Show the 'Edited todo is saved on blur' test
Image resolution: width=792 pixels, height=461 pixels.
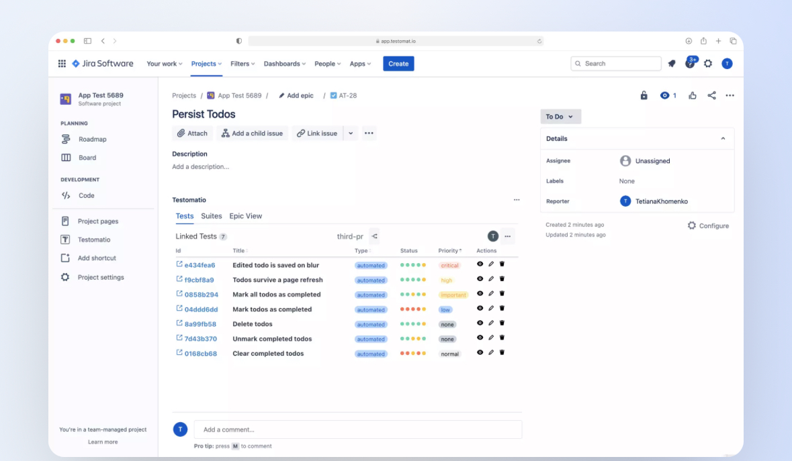[479, 264]
